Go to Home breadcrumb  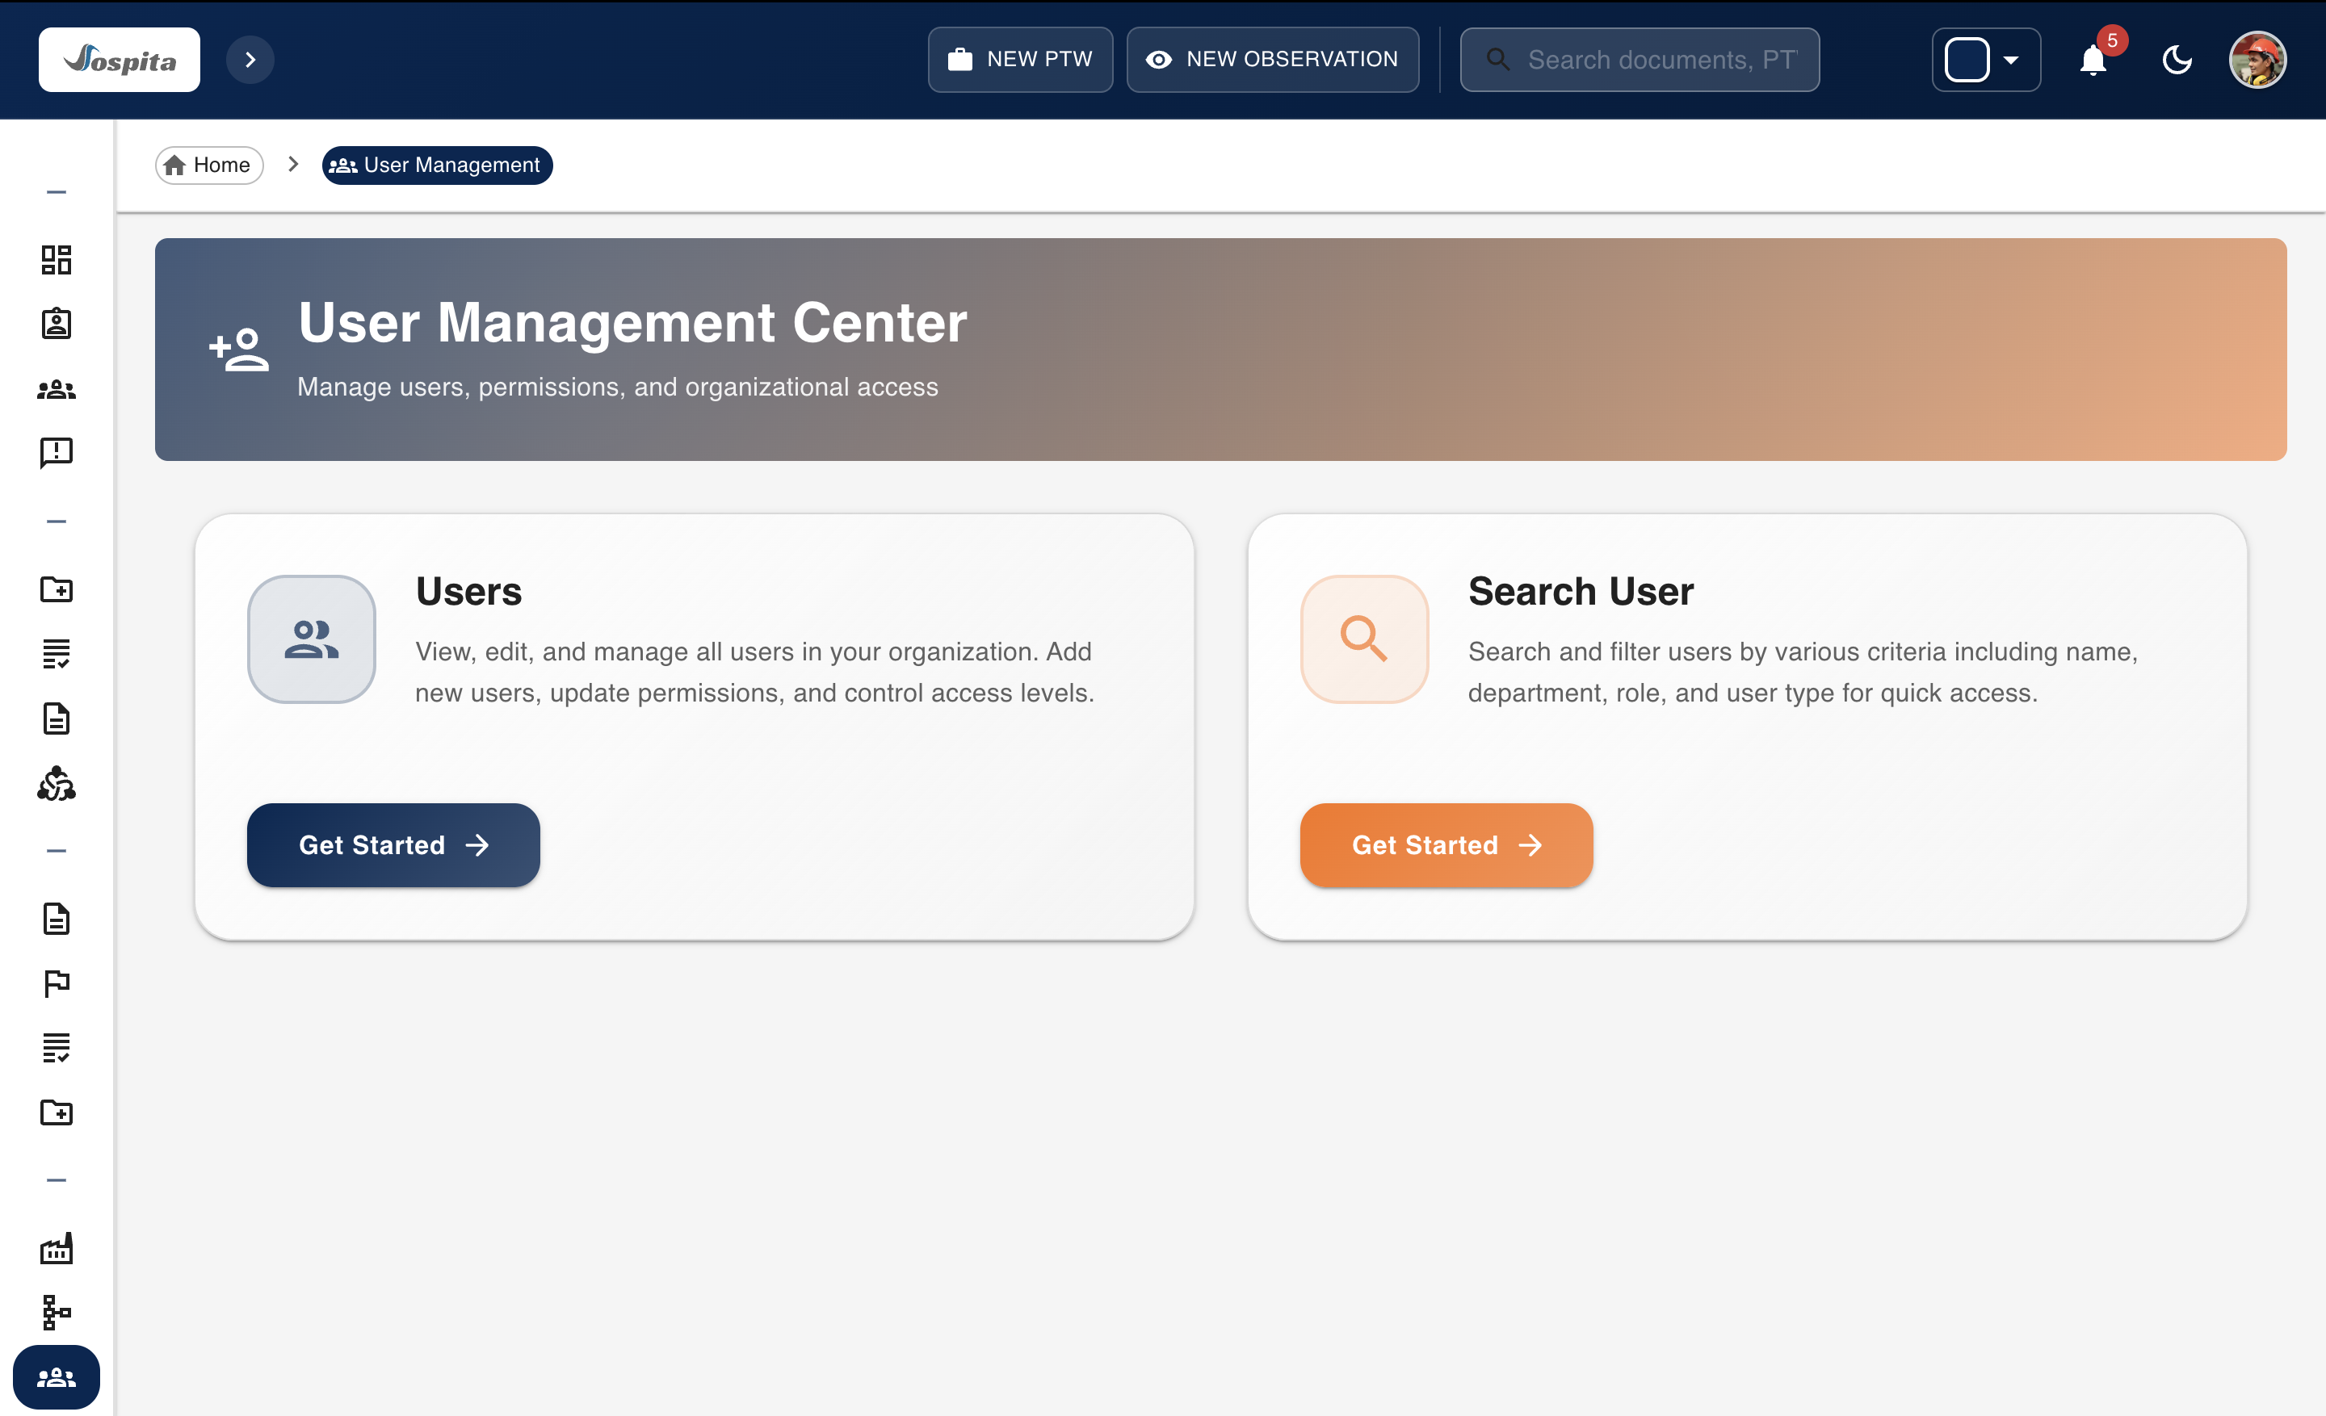208,165
